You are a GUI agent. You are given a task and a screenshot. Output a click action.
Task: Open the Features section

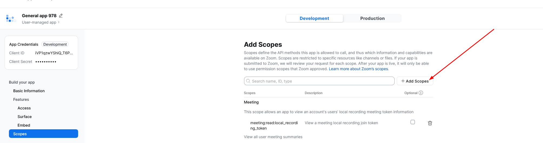[21, 99]
